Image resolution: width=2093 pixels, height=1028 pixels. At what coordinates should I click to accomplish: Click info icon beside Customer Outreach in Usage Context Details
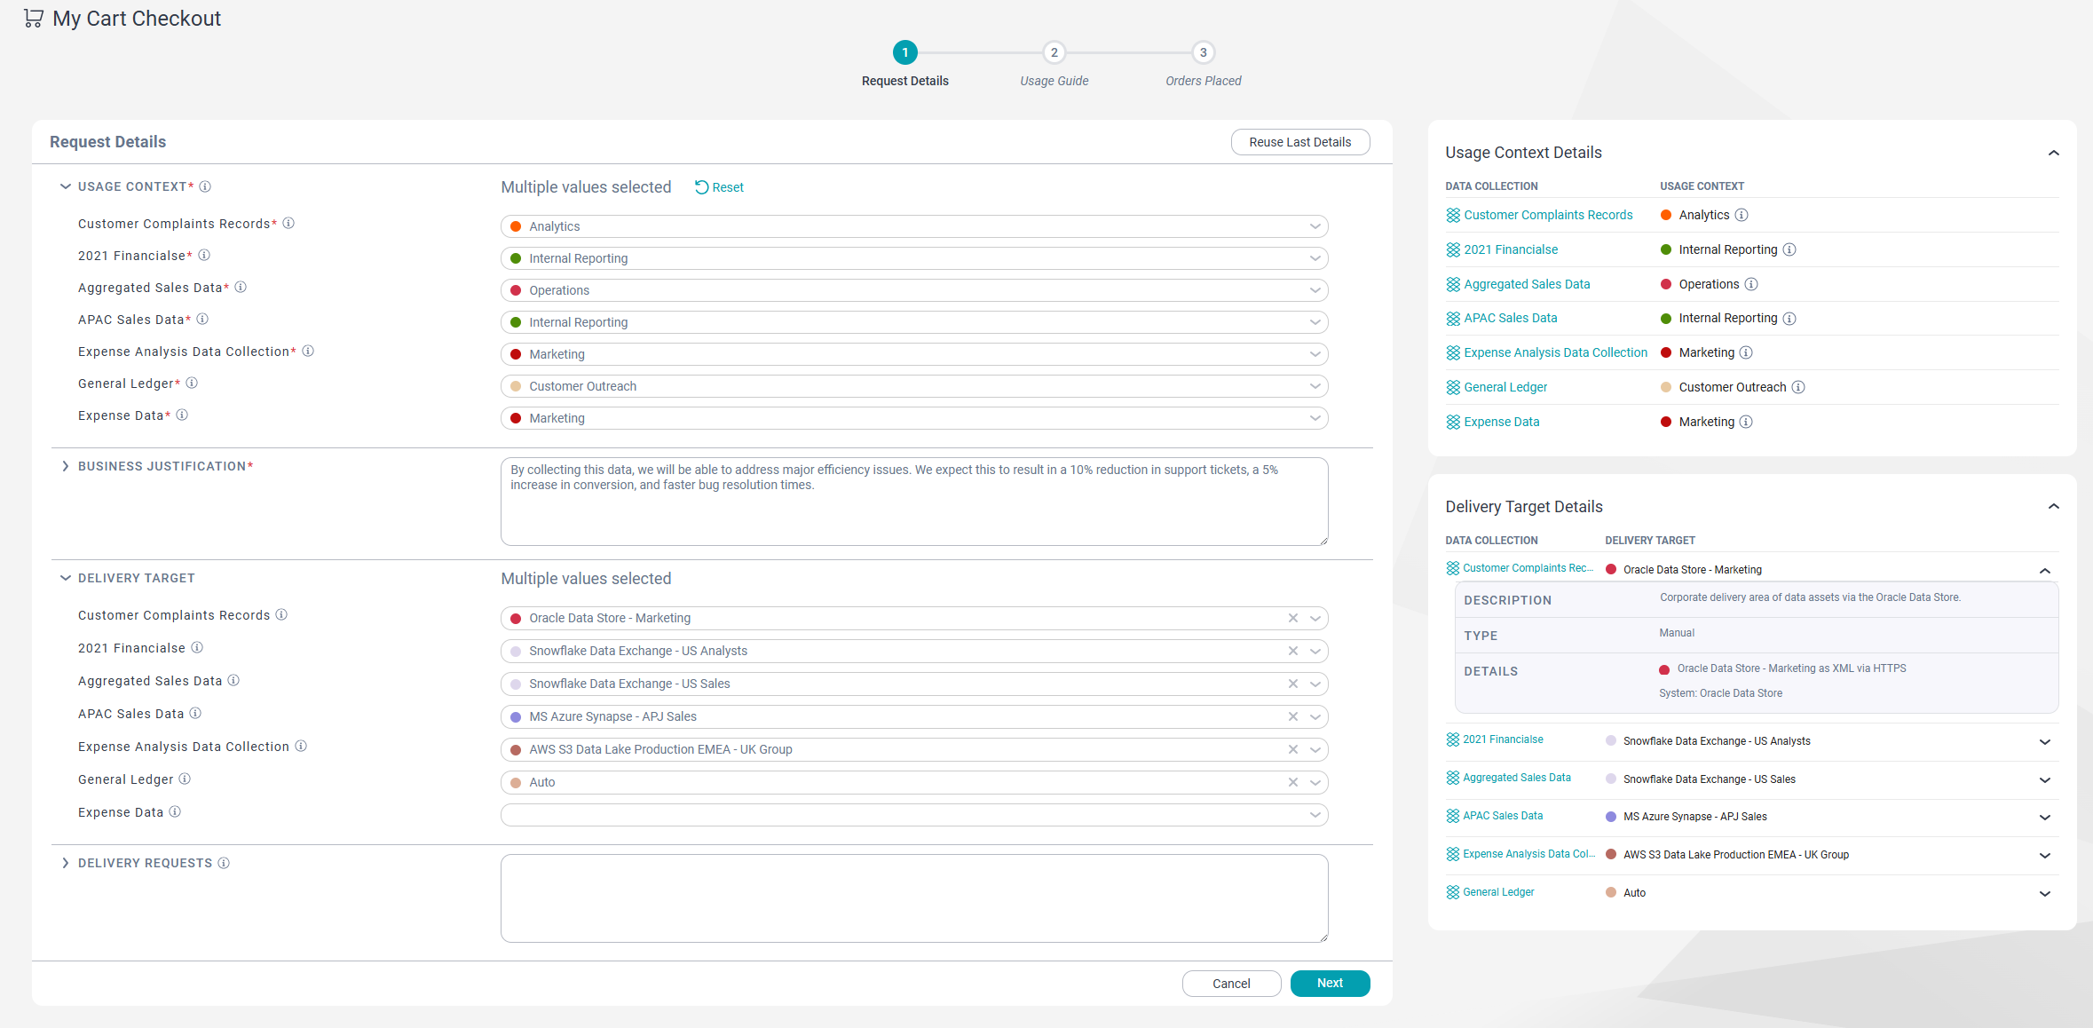[1798, 387]
